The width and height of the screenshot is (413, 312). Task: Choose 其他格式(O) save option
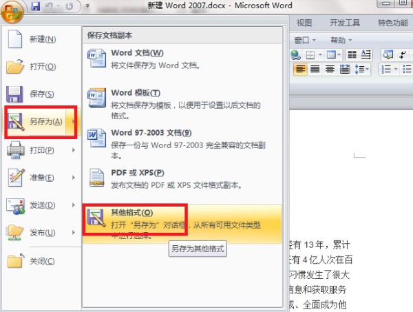pos(182,223)
